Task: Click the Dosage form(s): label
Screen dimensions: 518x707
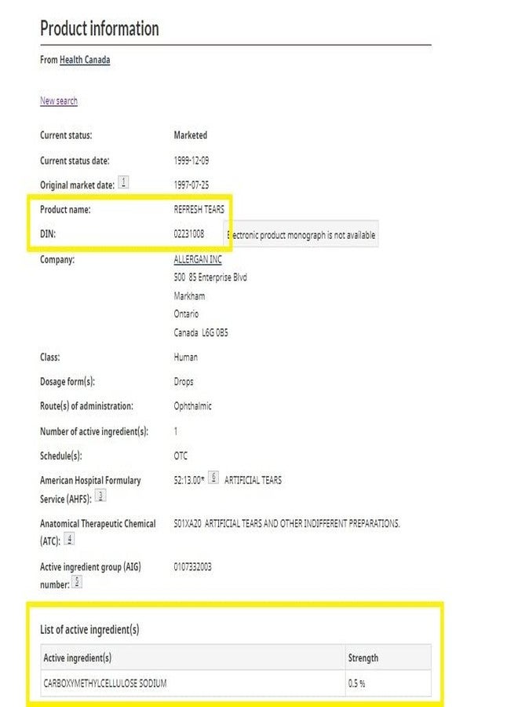Action: click(67, 382)
